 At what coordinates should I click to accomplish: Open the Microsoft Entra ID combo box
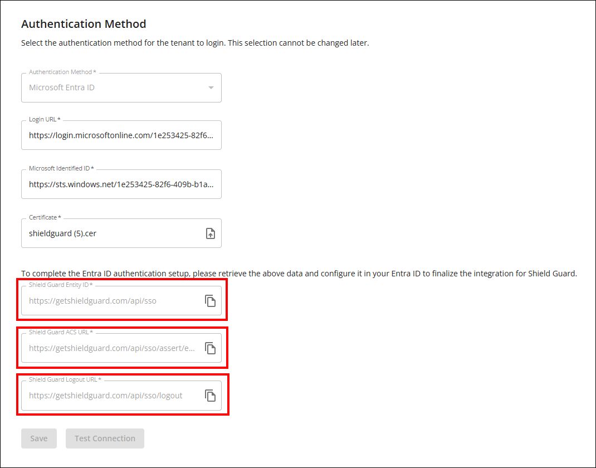[111, 88]
